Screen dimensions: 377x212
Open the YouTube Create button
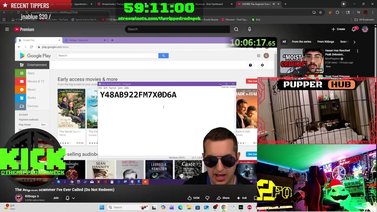(x=338, y=29)
